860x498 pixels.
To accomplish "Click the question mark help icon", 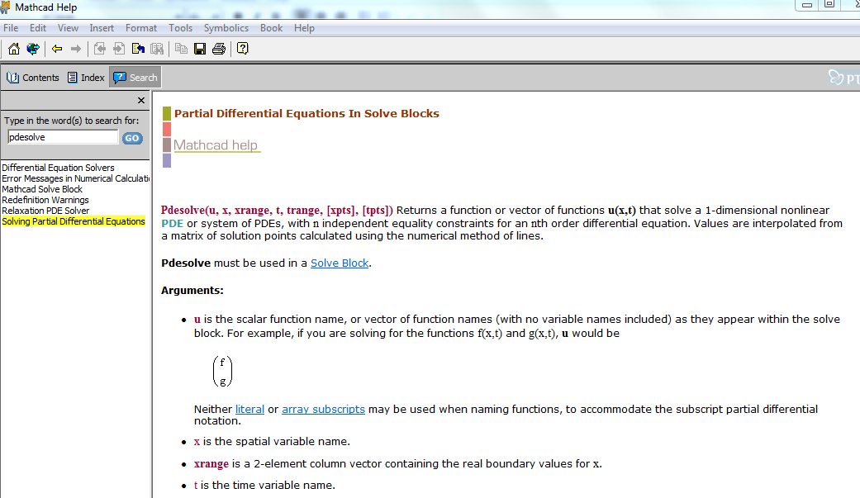I will (242, 49).
